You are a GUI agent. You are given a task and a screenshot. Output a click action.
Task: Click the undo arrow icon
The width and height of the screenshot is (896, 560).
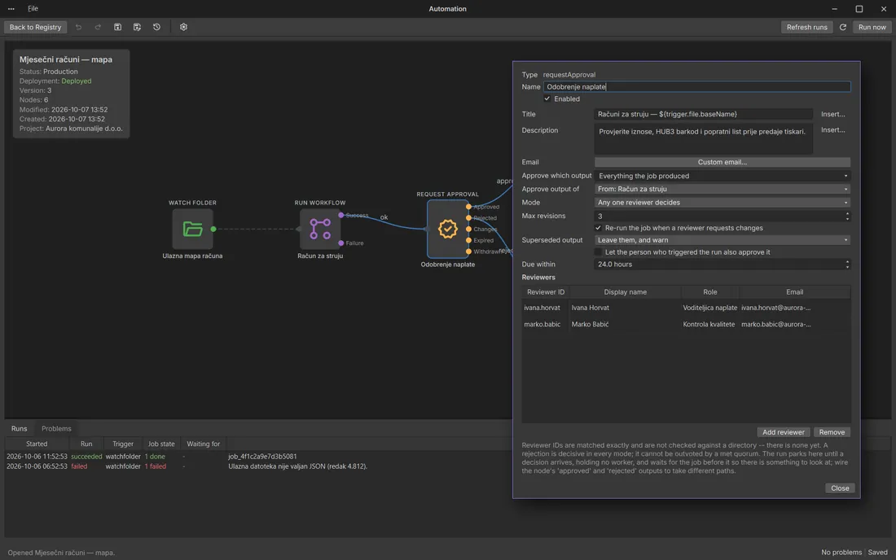pos(78,27)
